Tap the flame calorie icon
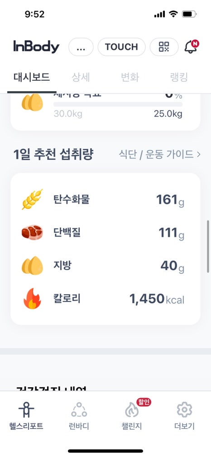Screen dimensions: 211x458 tap(32, 299)
